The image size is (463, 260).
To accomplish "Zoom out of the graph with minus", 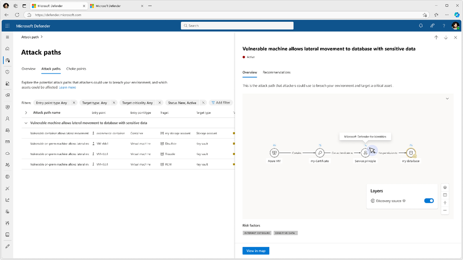I will (445, 210).
